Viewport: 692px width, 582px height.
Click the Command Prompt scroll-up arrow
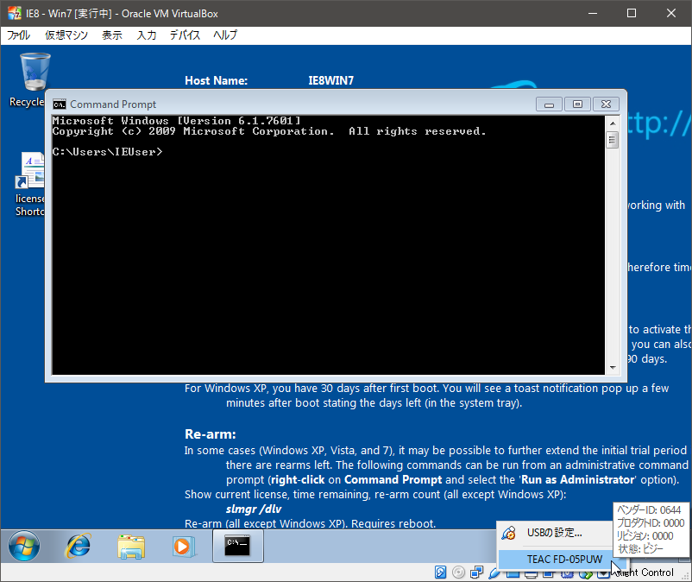(612, 123)
